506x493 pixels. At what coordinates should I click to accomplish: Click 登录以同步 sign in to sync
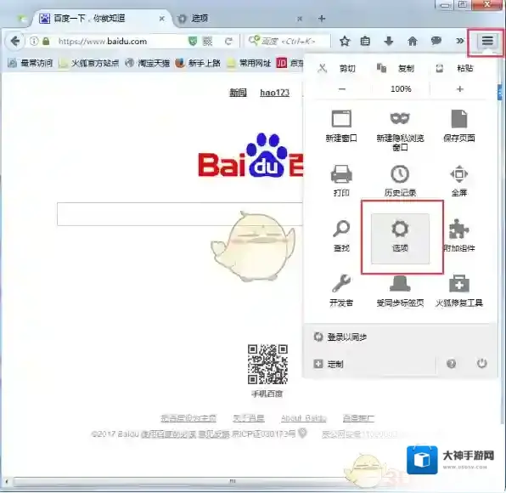tap(340, 337)
